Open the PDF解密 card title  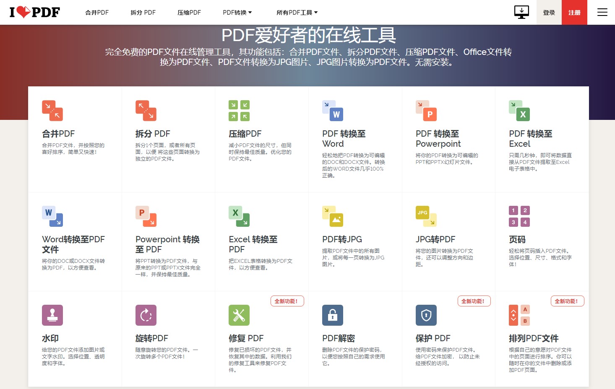click(339, 338)
